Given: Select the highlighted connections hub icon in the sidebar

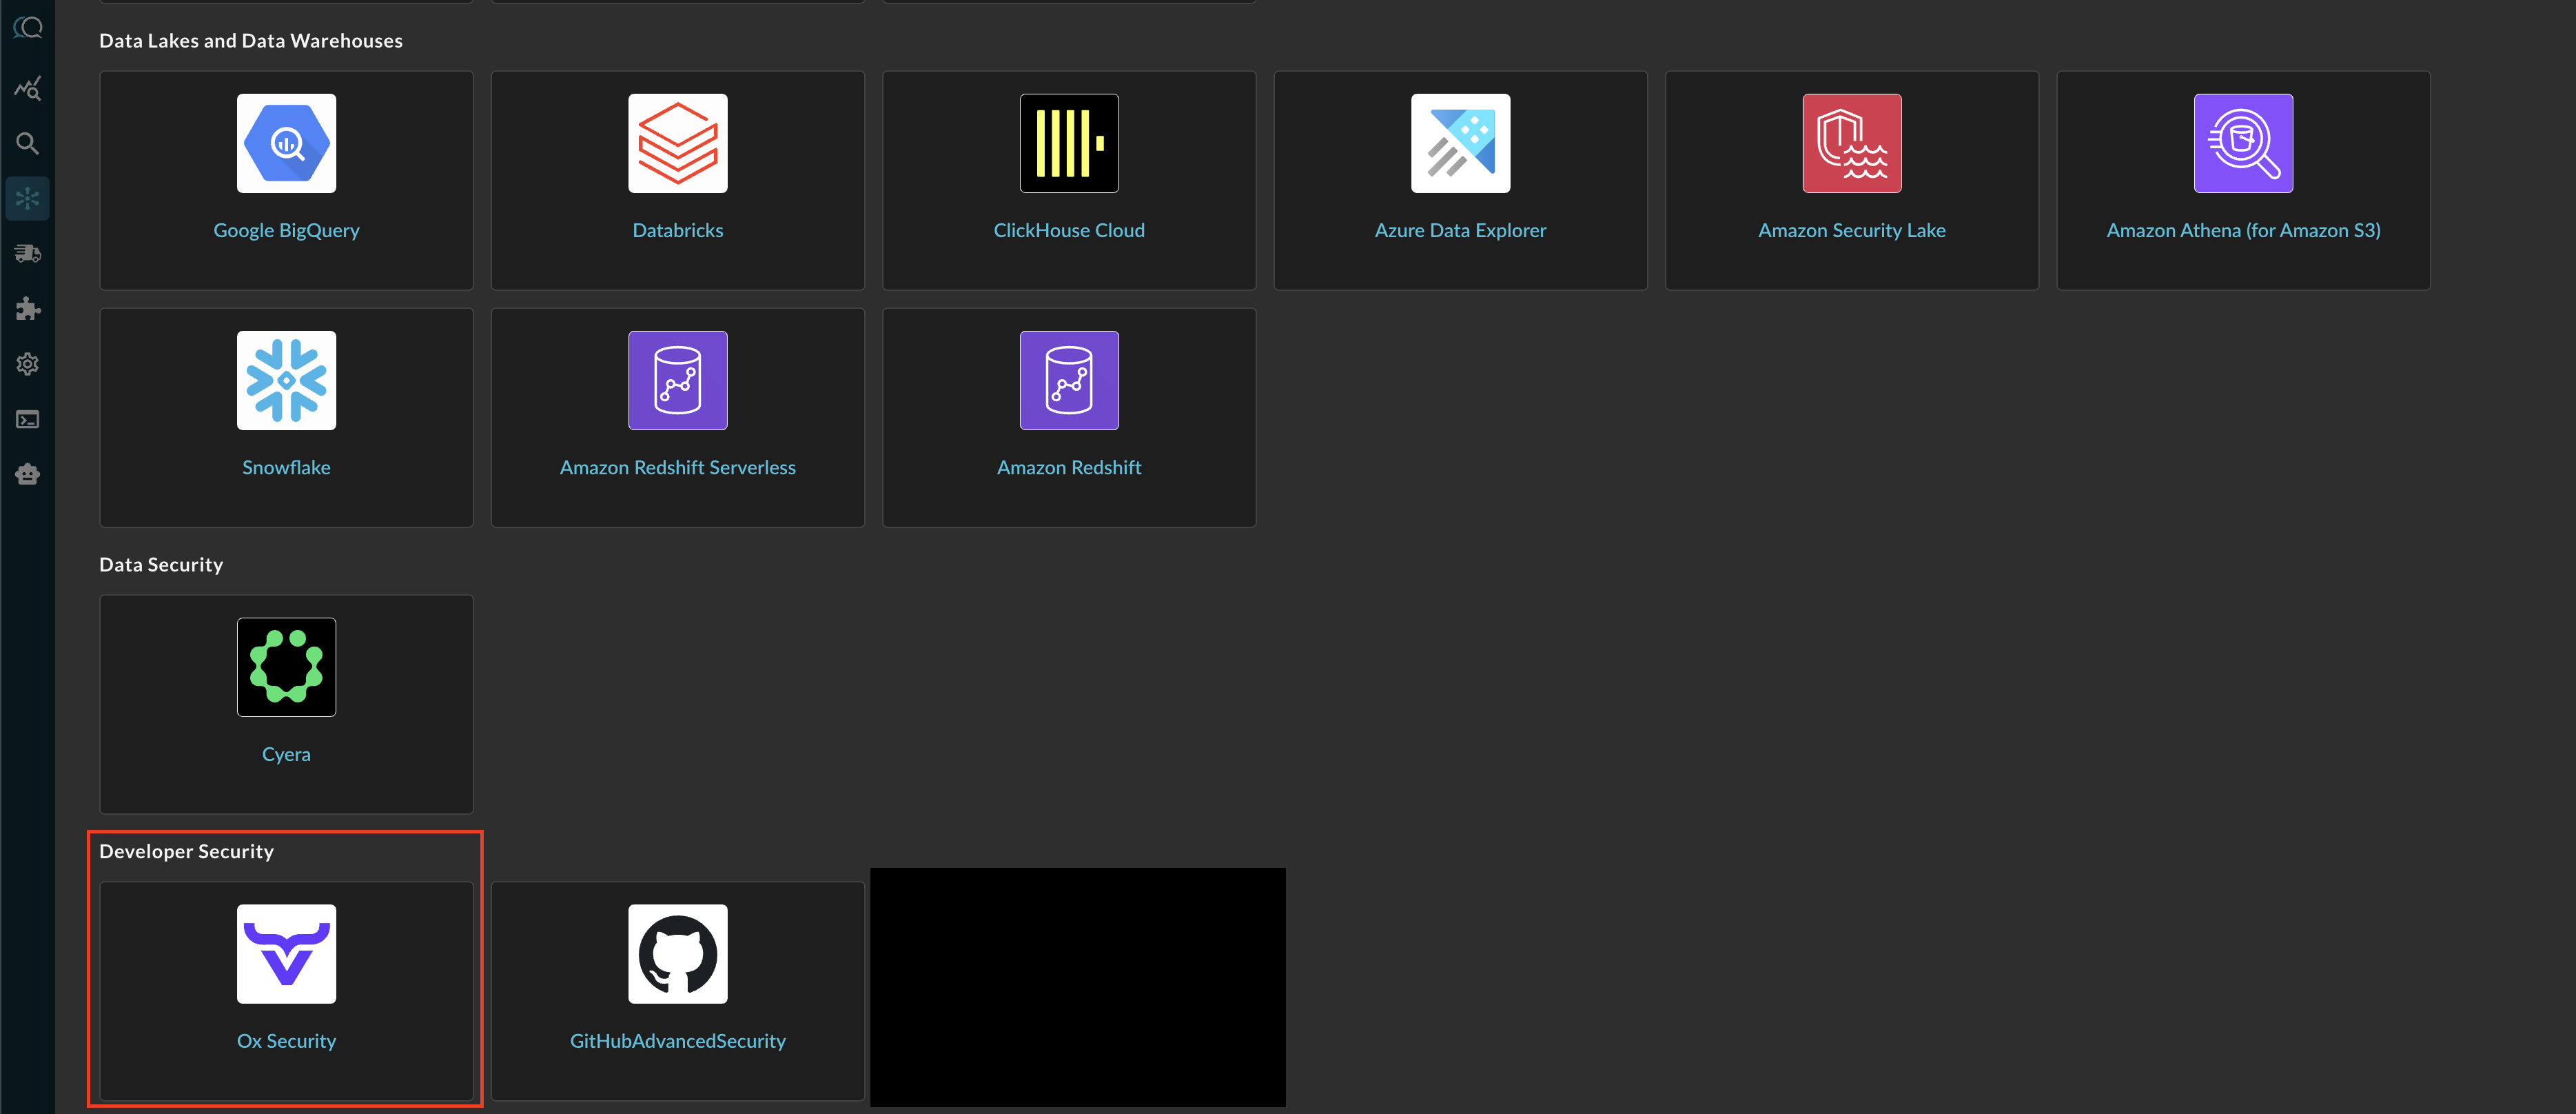Looking at the screenshot, I should pyautogui.click(x=28, y=199).
